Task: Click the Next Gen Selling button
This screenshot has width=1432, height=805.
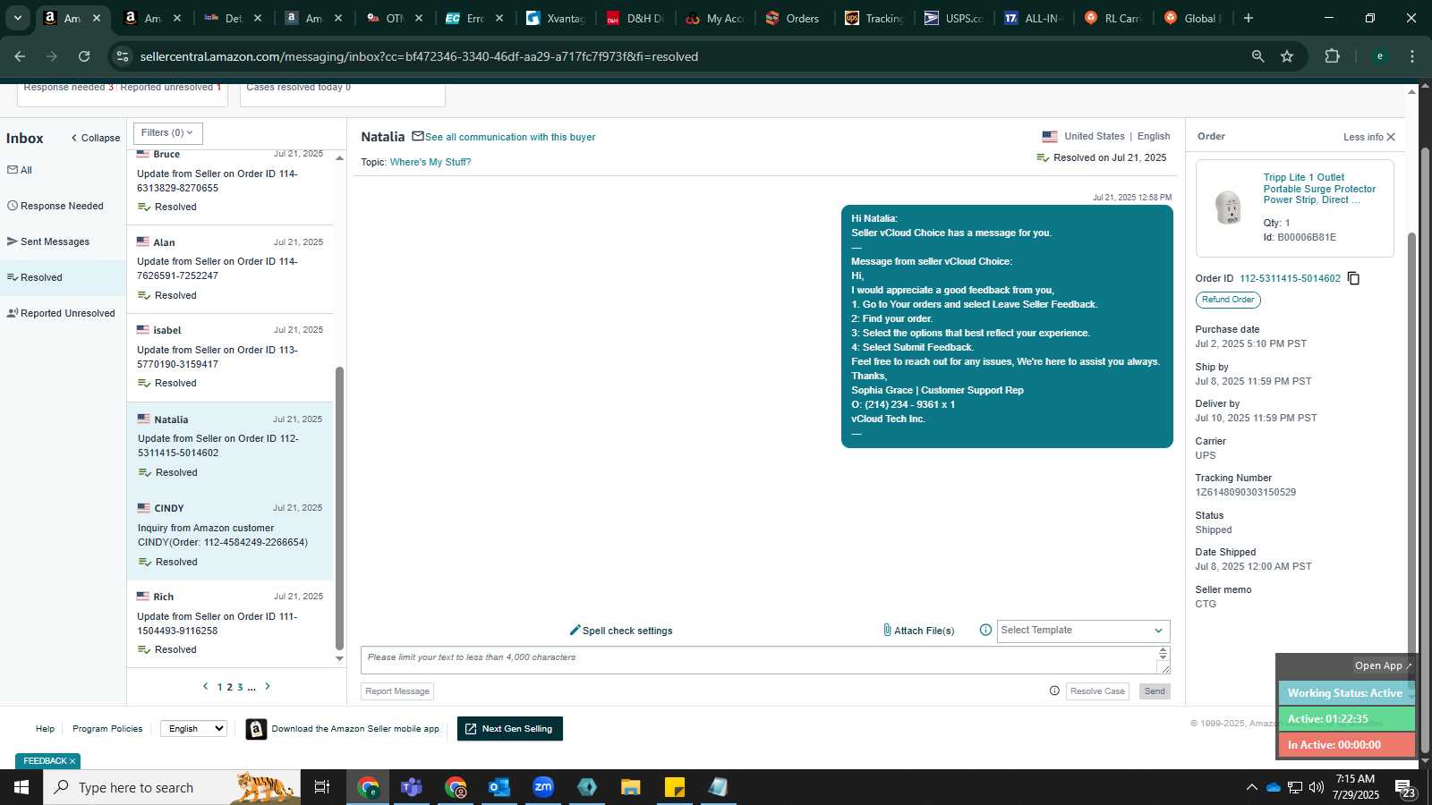Action: pos(510,729)
